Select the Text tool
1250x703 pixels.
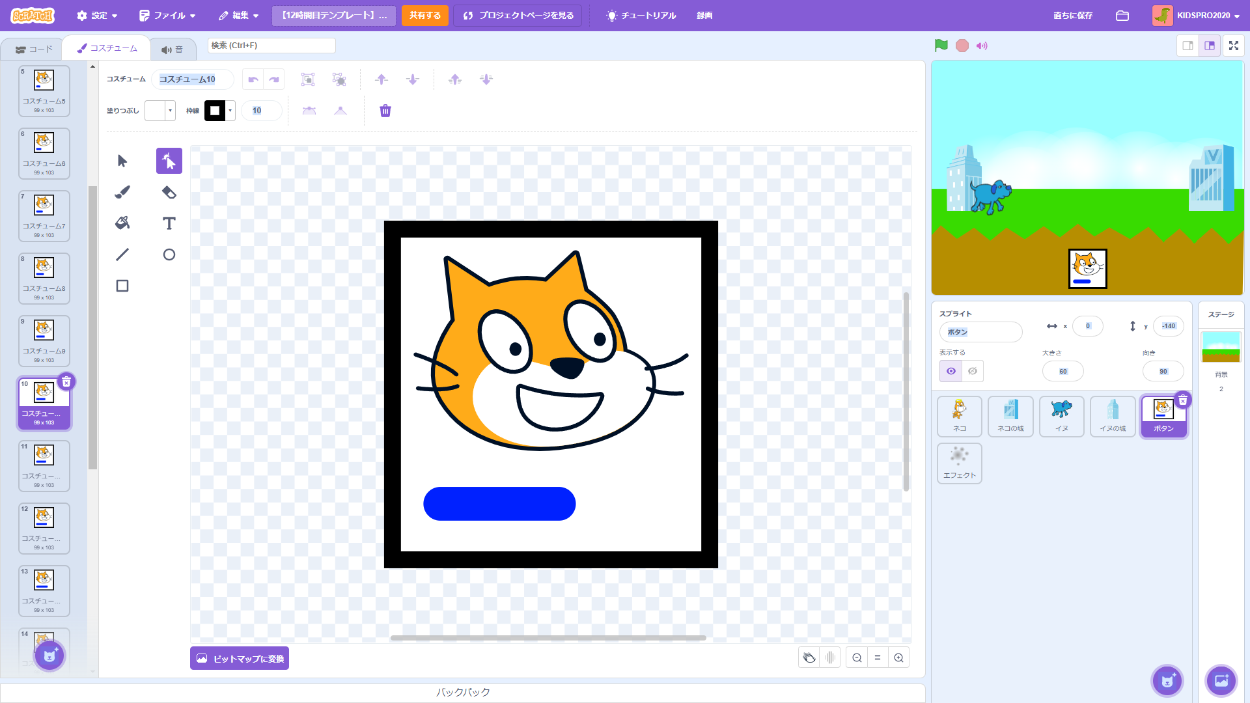coord(169,223)
